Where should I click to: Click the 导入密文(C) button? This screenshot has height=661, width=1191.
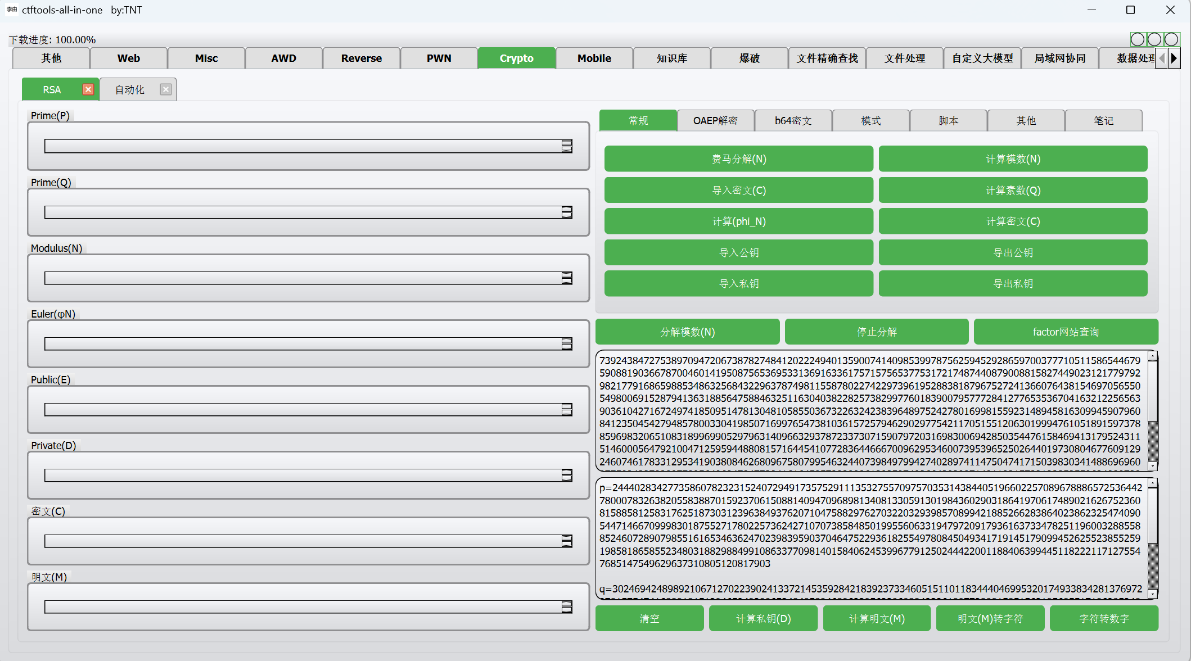pos(739,191)
